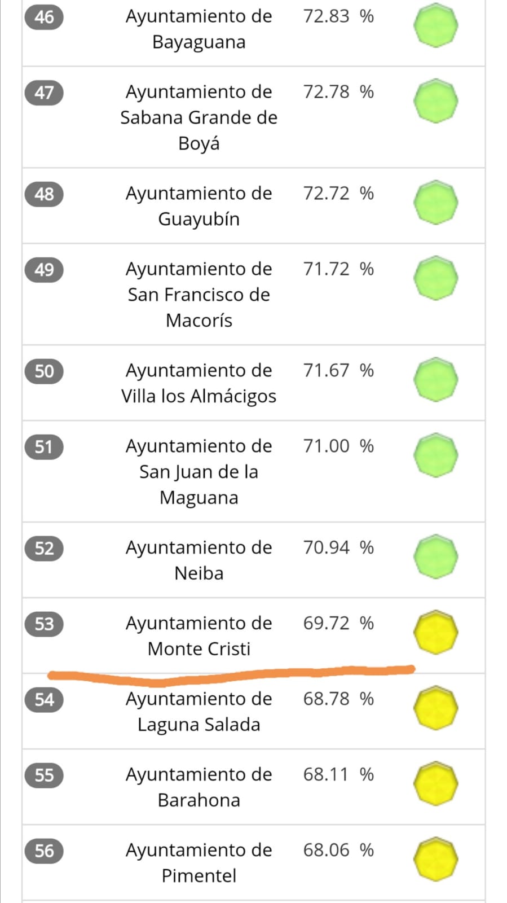Click yellow indicator beside Laguna Salada
The width and height of the screenshot is (507, 903).
point(435,708)
